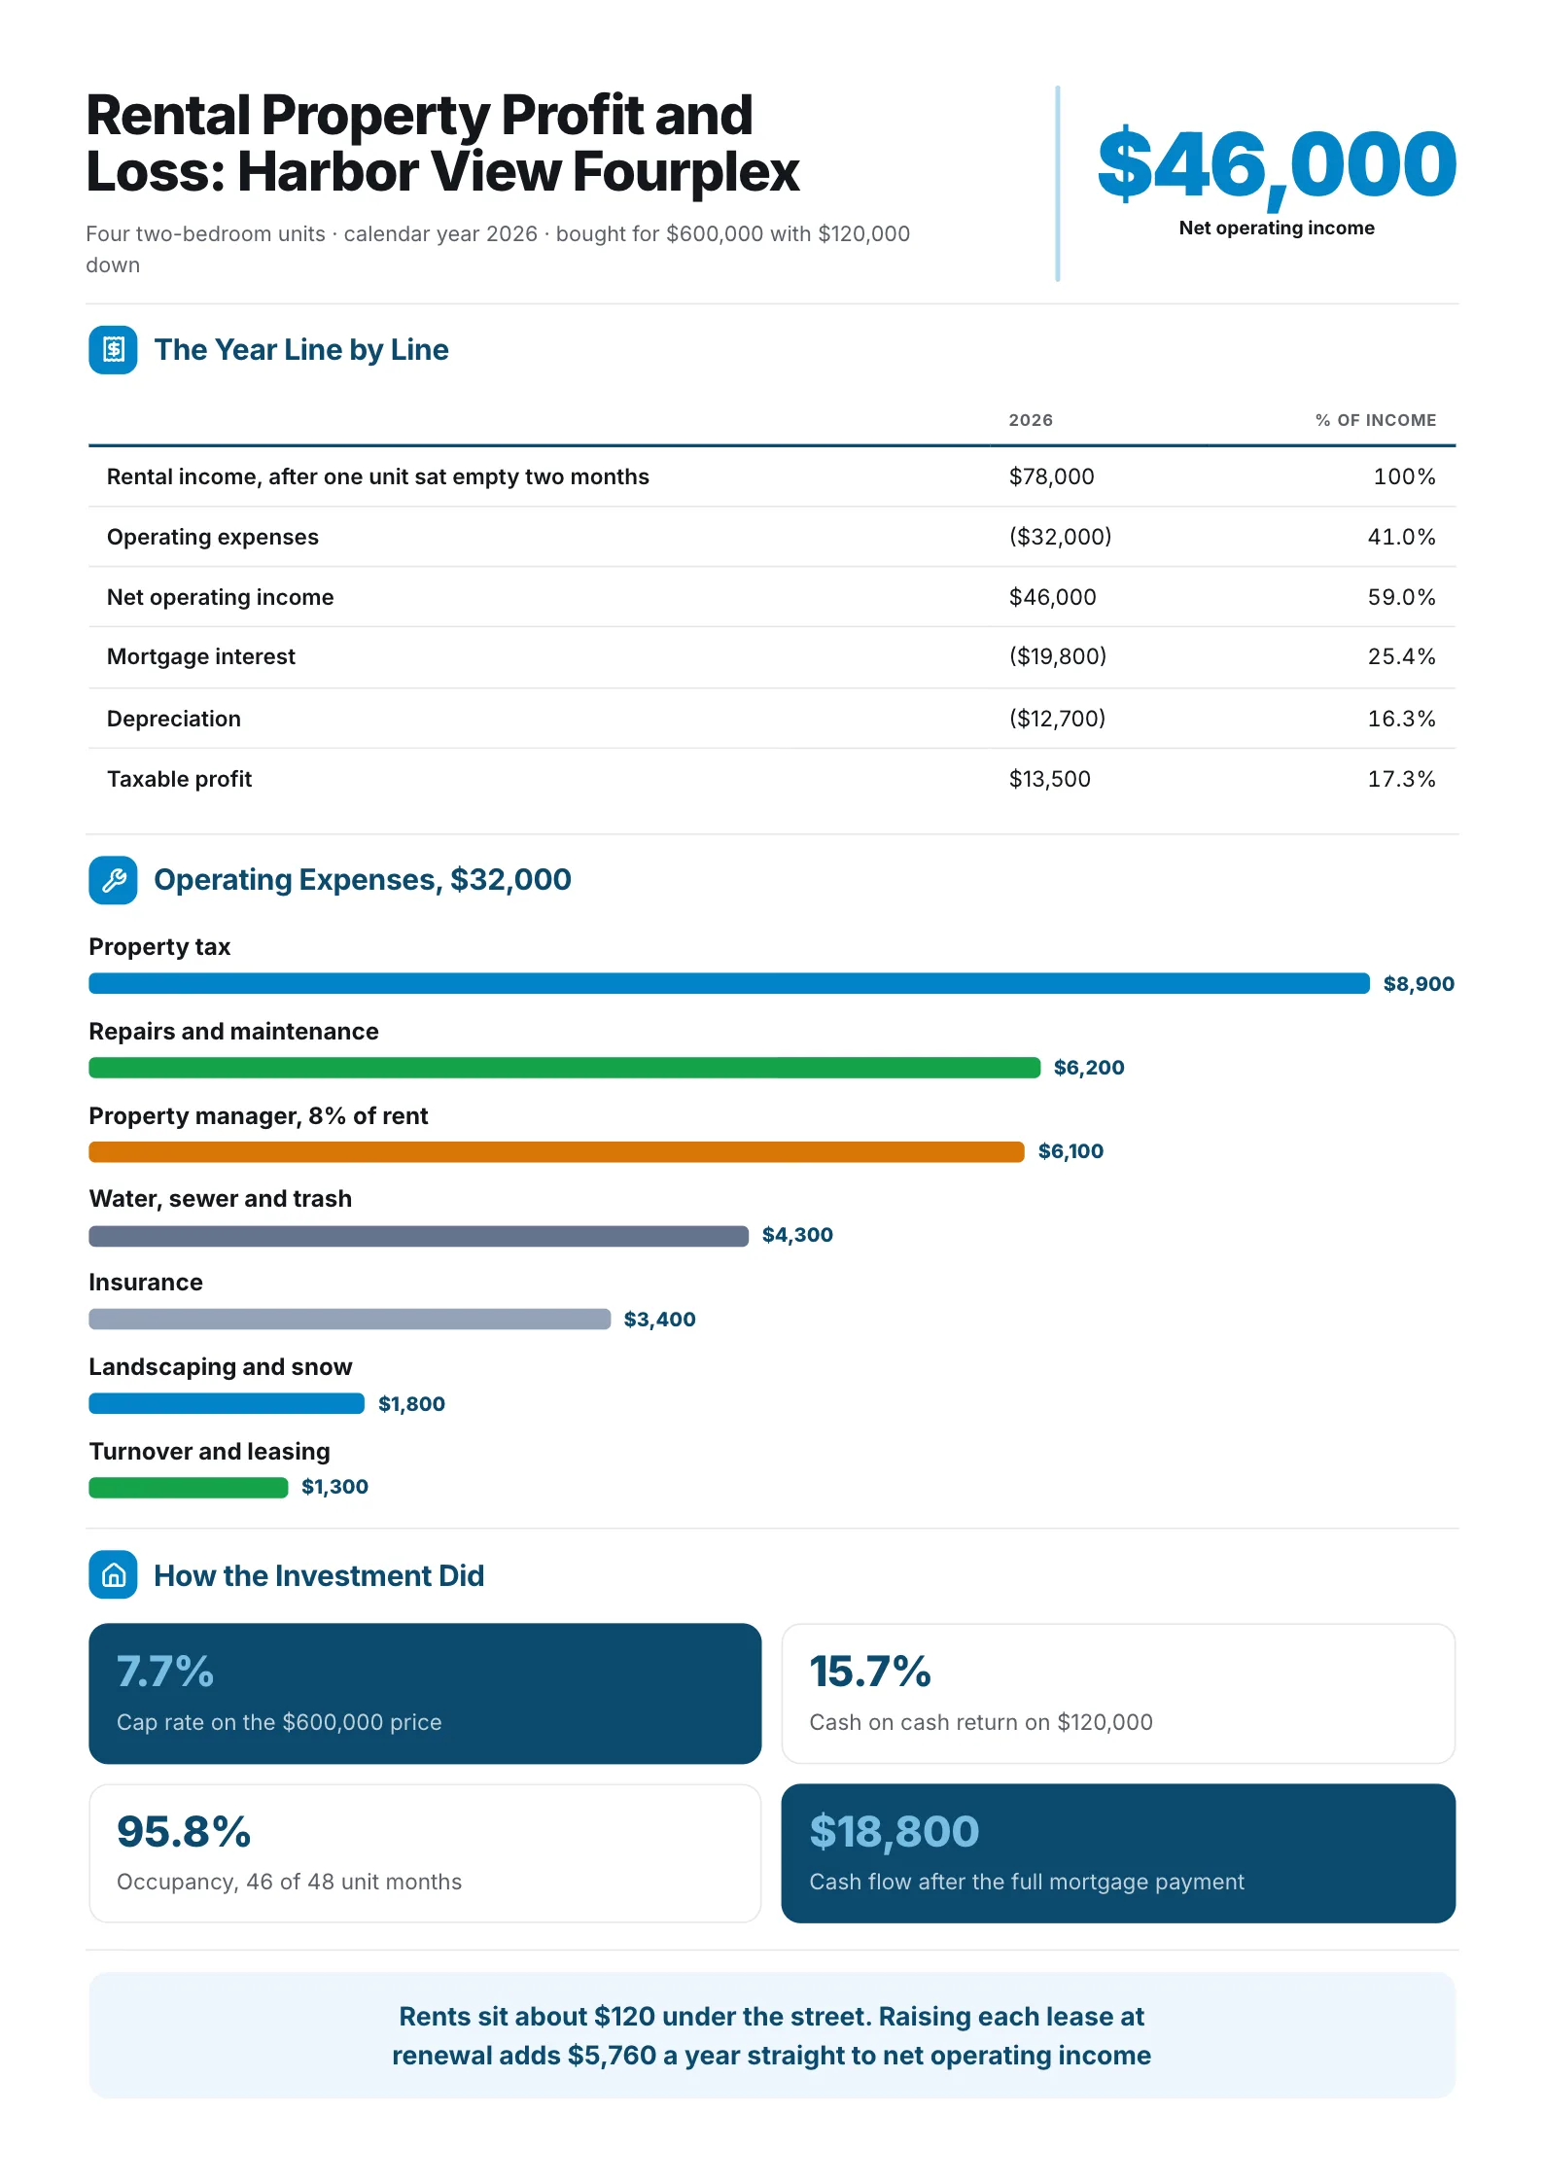Click the orange Property manager bar
Viewport: 1544px width, 2184px height.
(x=556, y=1151)
